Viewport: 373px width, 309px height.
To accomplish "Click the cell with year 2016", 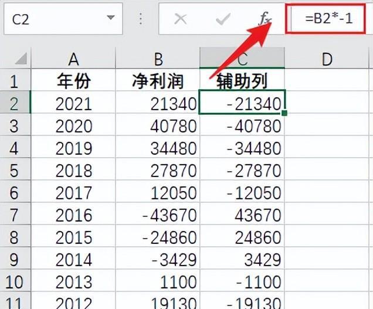I will (x=73, y=213).
